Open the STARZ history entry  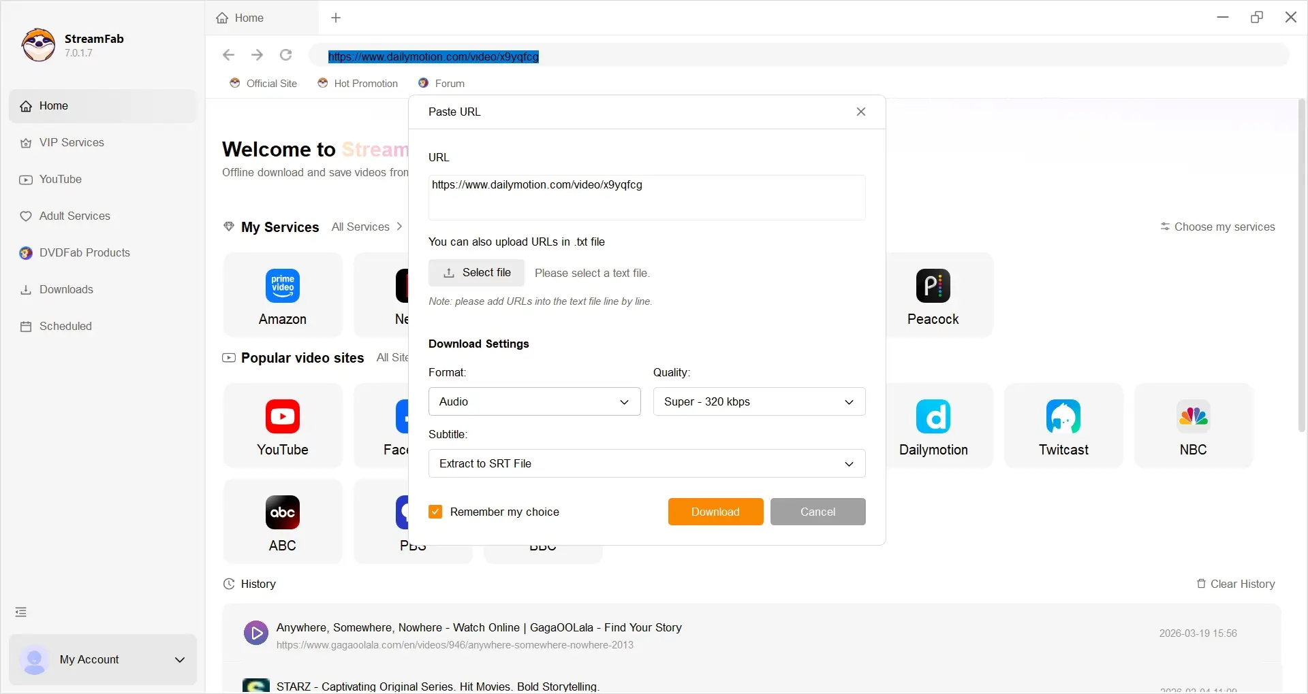point(438,687)
